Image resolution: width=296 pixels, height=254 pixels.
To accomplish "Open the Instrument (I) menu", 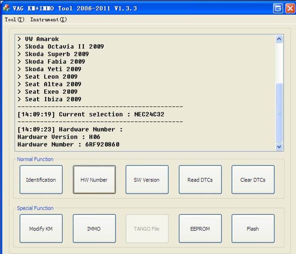I will 48,19.
